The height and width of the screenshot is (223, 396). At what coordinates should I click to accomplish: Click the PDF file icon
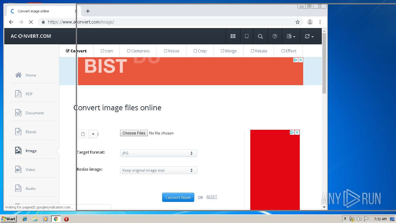pyautogui.click(x=18, y=94)
